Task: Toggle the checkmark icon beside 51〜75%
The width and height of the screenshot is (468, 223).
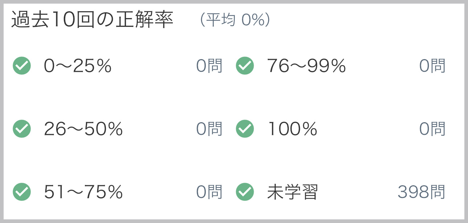Action: [x=22, y=192]
